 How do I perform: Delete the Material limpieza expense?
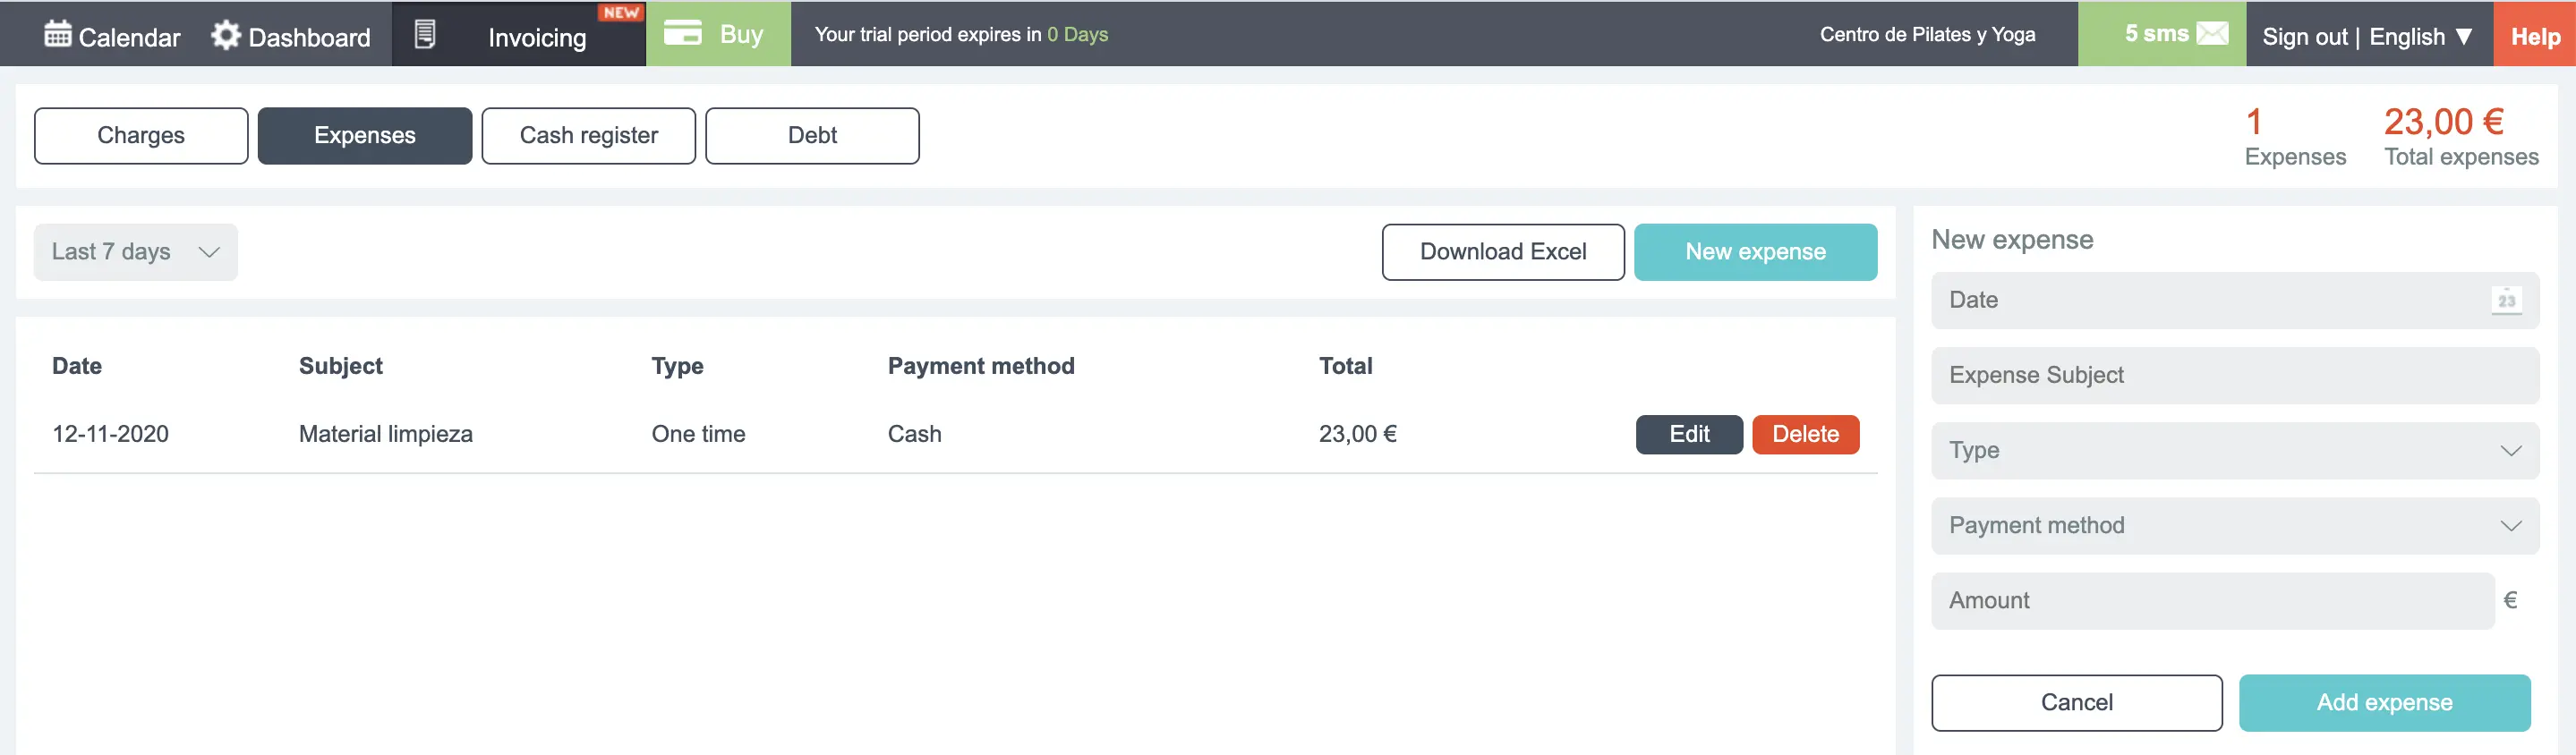tap(1805, 434)
